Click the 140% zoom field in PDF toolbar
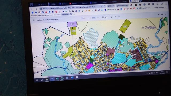 click(x=94, y=18)
